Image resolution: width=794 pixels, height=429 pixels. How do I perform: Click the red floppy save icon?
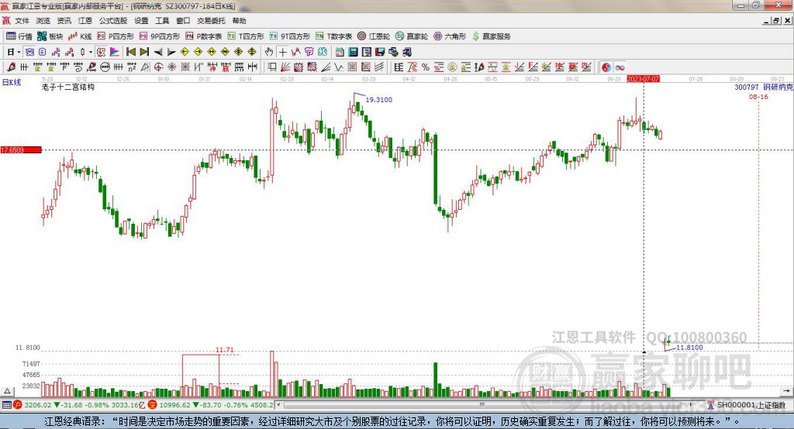(380, 52)
